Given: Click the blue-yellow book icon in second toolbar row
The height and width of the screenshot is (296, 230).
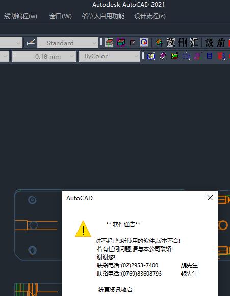Looking at the screenshot, I should point(151,56).
